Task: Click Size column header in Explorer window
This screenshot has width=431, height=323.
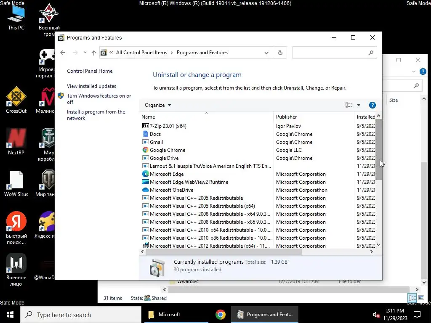Action: click(x=394, y=100)
